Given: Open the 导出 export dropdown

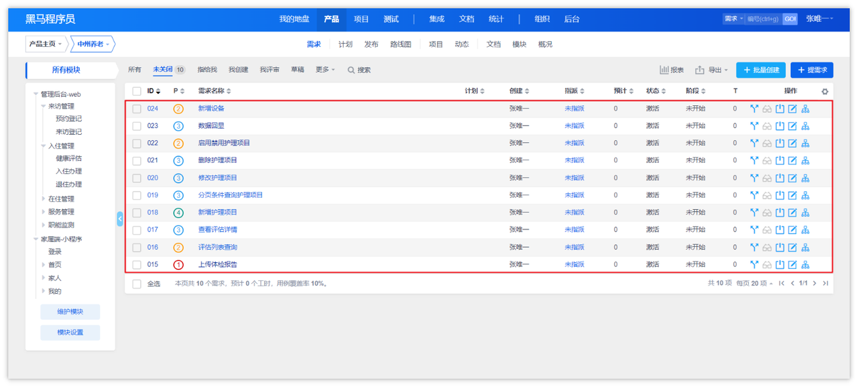Looking at the screenshot, I should (x=711, y=70).
